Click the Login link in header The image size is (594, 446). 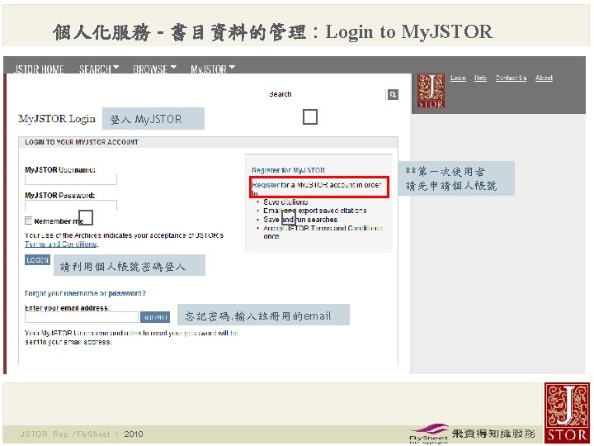click(458, 78)
